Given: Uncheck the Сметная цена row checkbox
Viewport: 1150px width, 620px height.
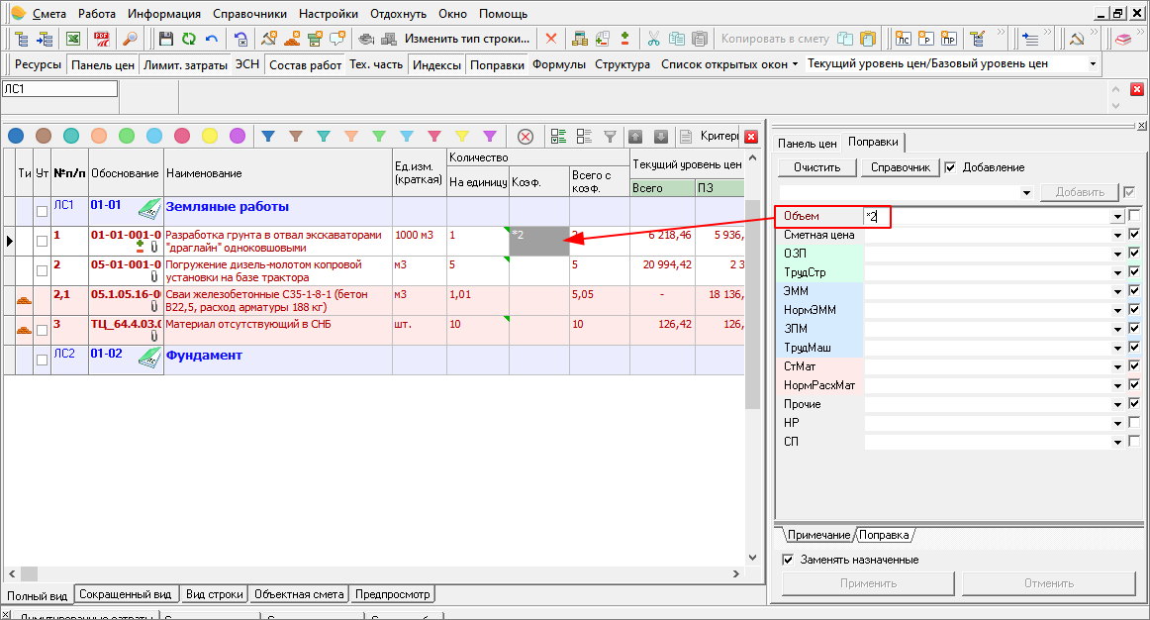Looking at the screenshot, I should [x=1134, y=235].
